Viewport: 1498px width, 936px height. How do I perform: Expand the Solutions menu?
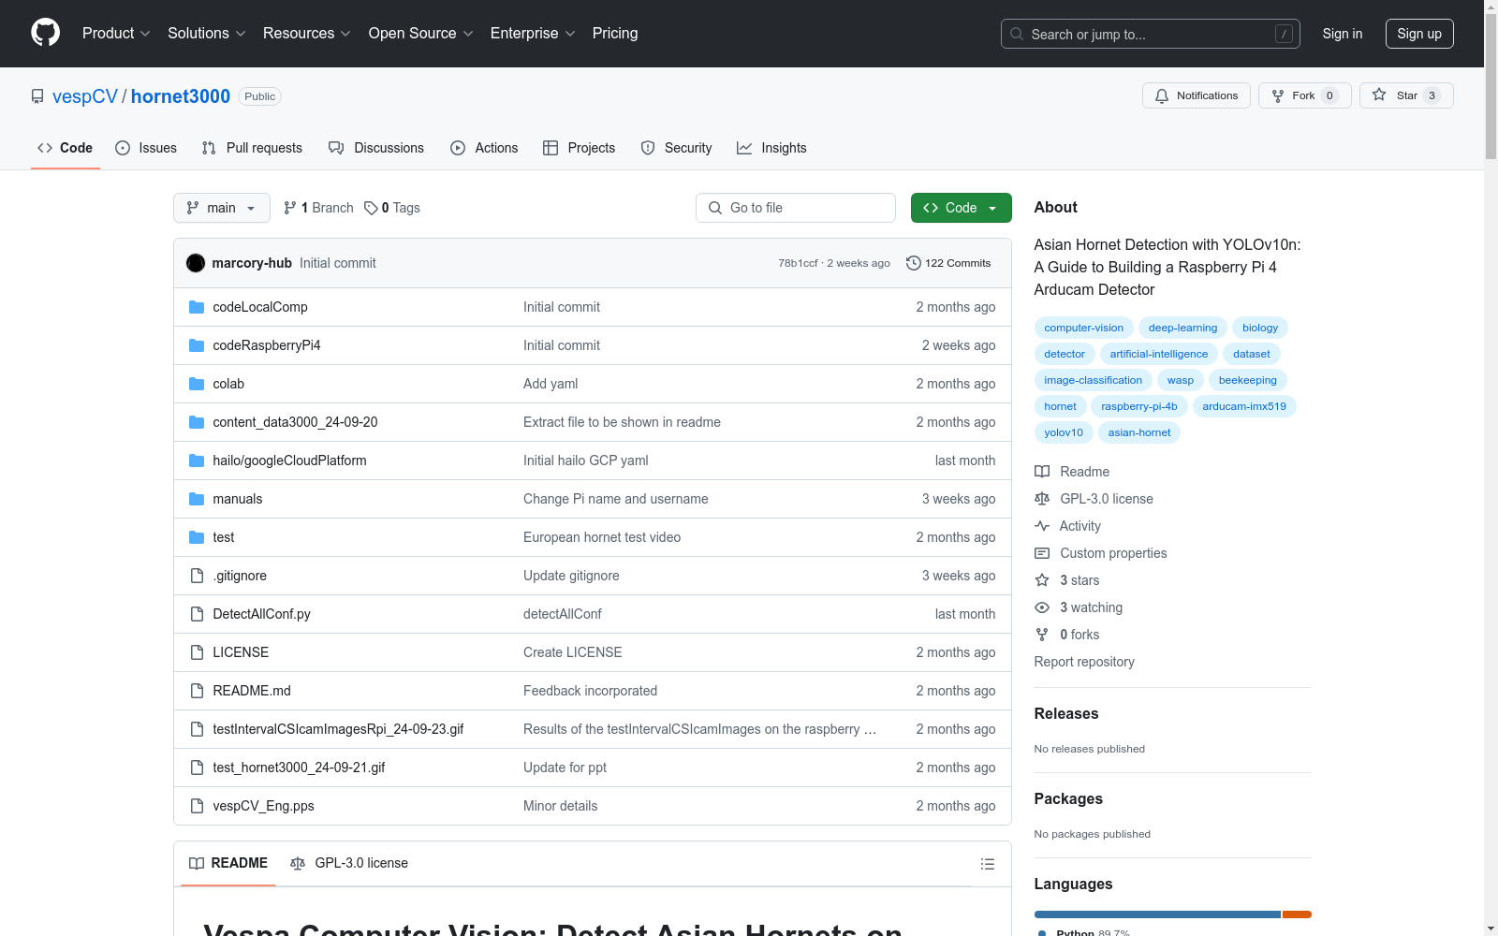pos(207,34)
